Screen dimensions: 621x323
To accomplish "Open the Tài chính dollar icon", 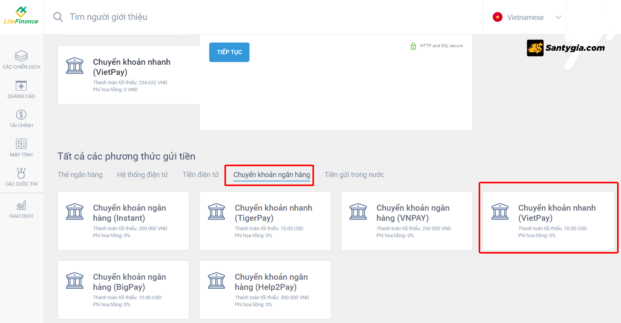I will click(21, 115).
